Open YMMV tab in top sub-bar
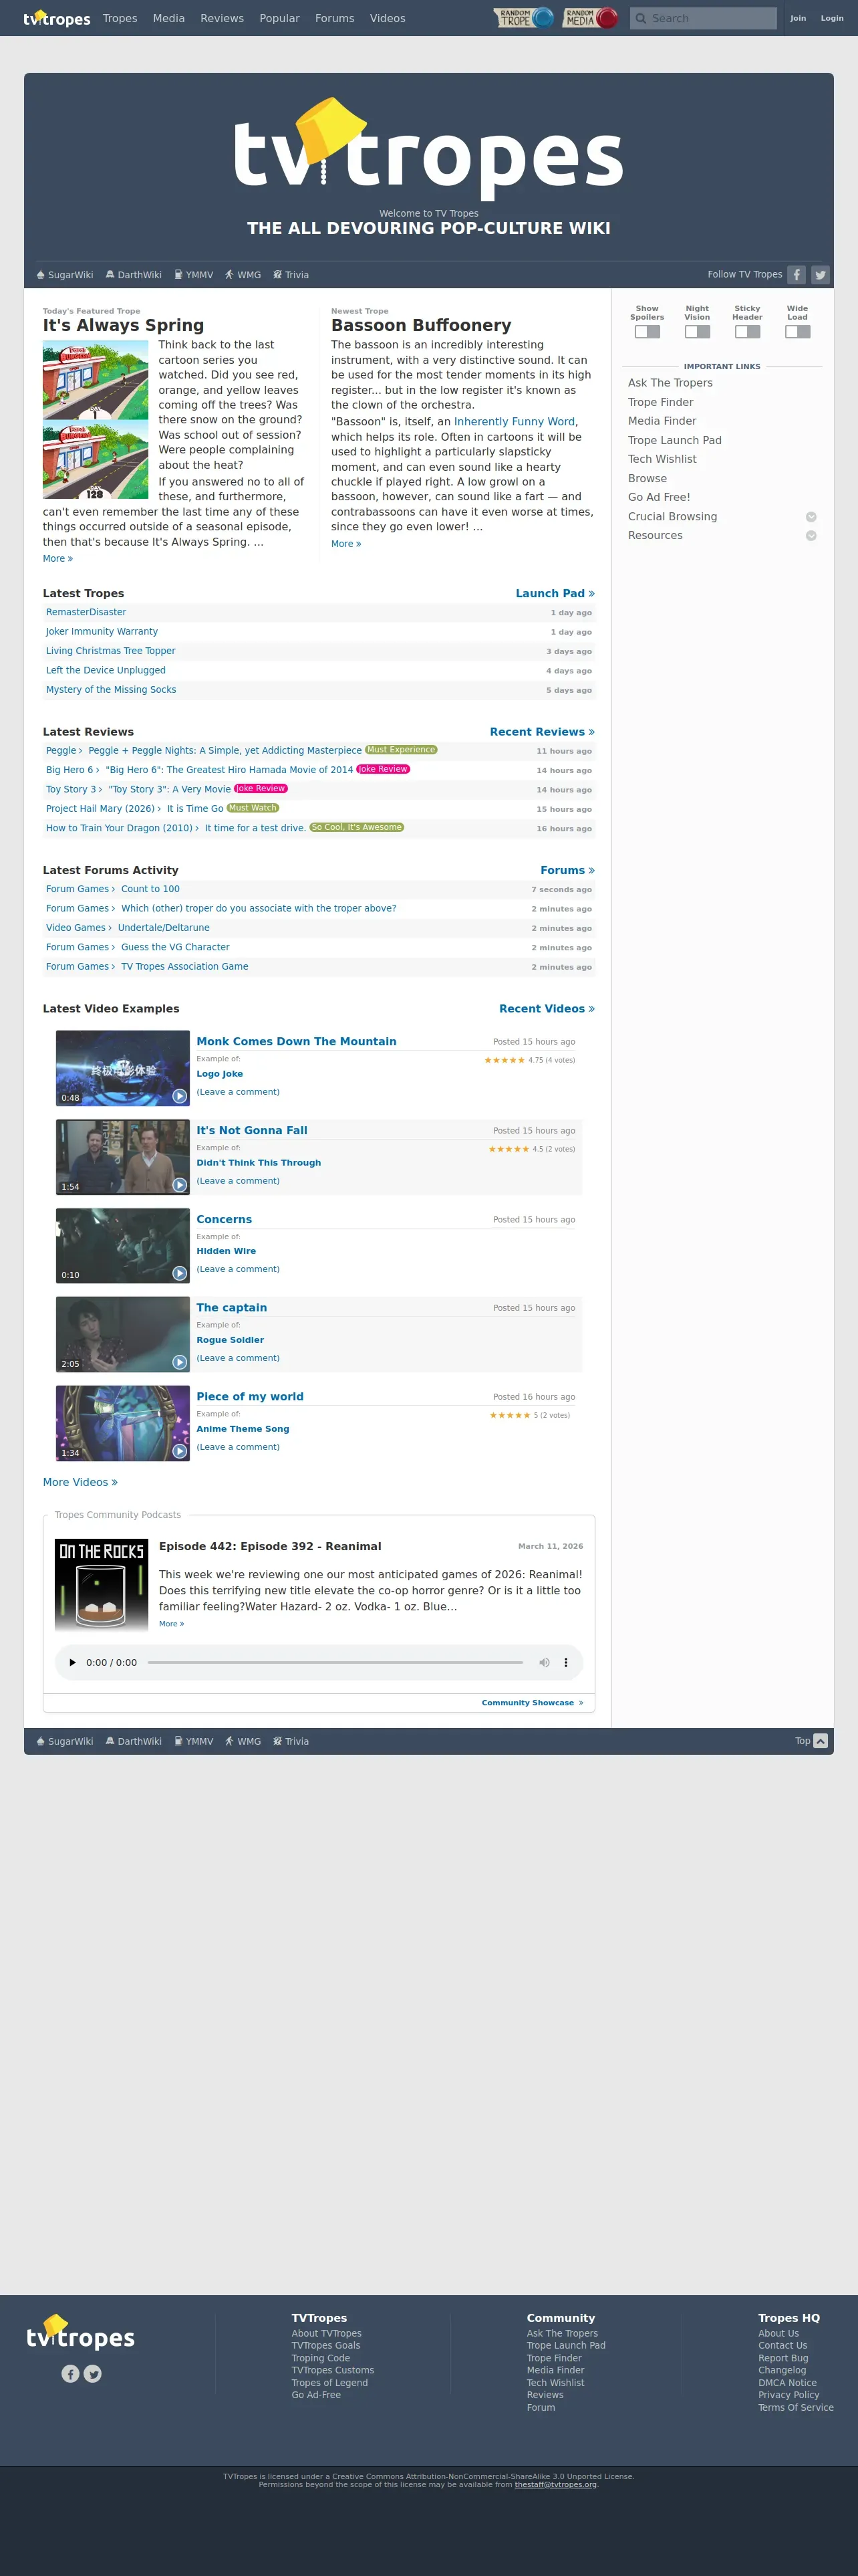The width and height of the screenshot is (858, 2576). click(194, 275)
